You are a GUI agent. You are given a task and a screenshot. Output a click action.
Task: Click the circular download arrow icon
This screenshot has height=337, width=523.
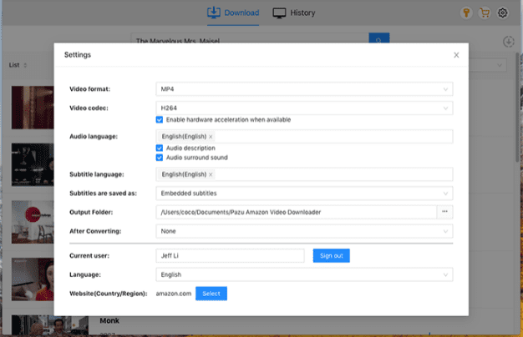point(508,42)
